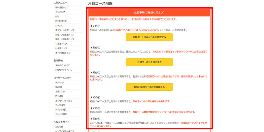Image resolution: width=264 pixels, height=132 pixels.
Task: Click 来店ポイントGET link
Action: coord(63,65)
